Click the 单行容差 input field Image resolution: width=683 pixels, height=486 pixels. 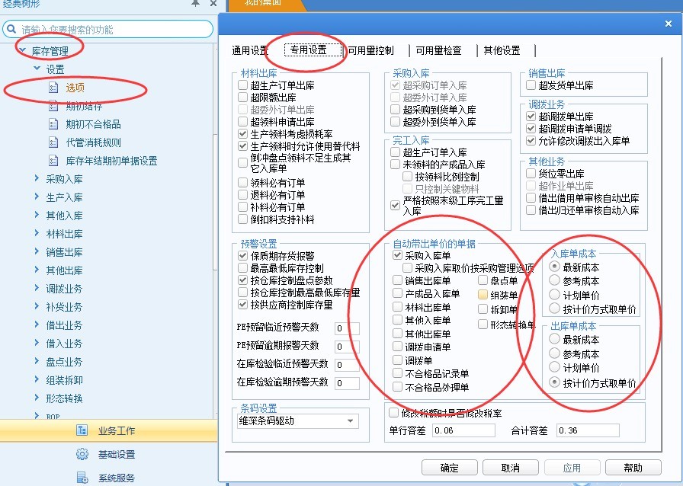465,431
